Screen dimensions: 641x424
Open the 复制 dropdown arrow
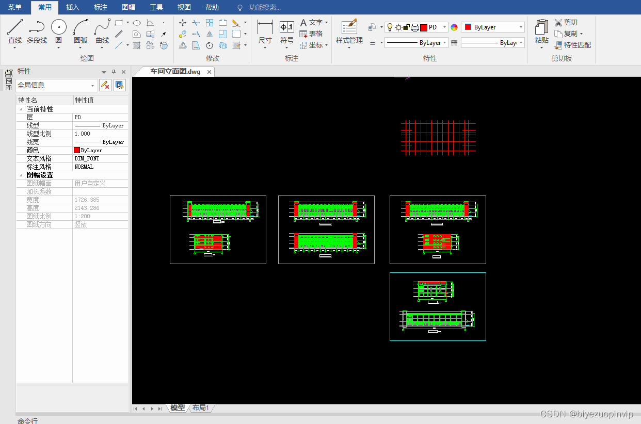pos(582,34)
